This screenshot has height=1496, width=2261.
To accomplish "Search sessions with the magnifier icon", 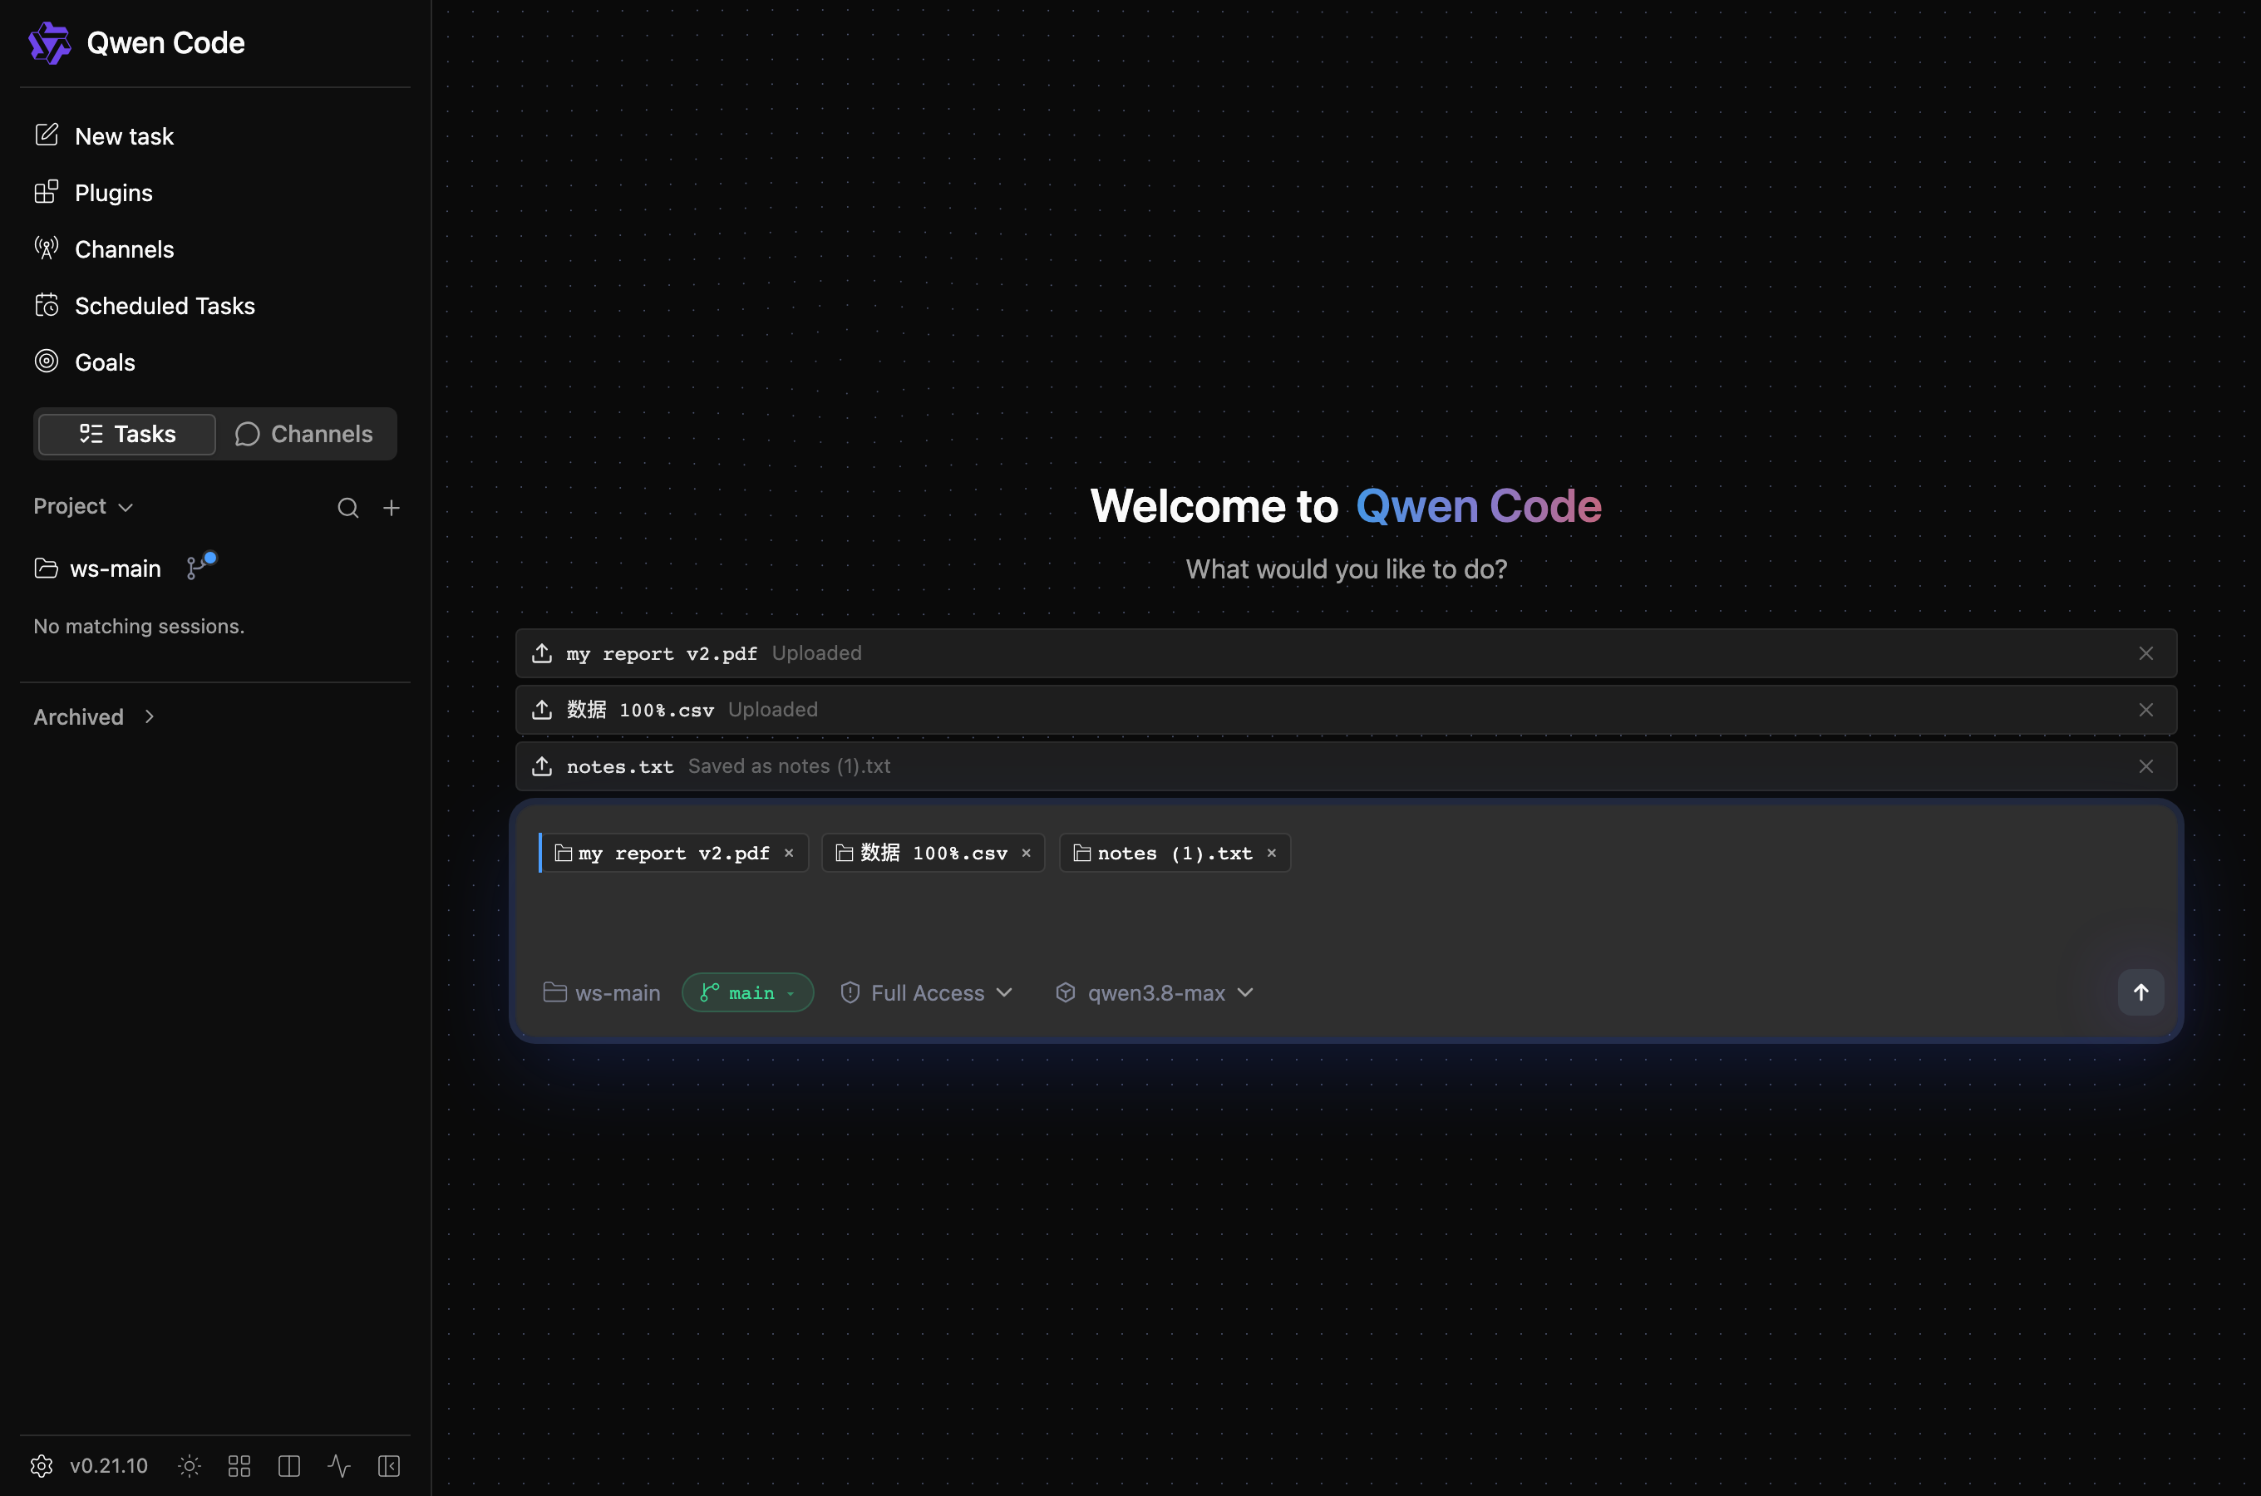I will 348,508.
